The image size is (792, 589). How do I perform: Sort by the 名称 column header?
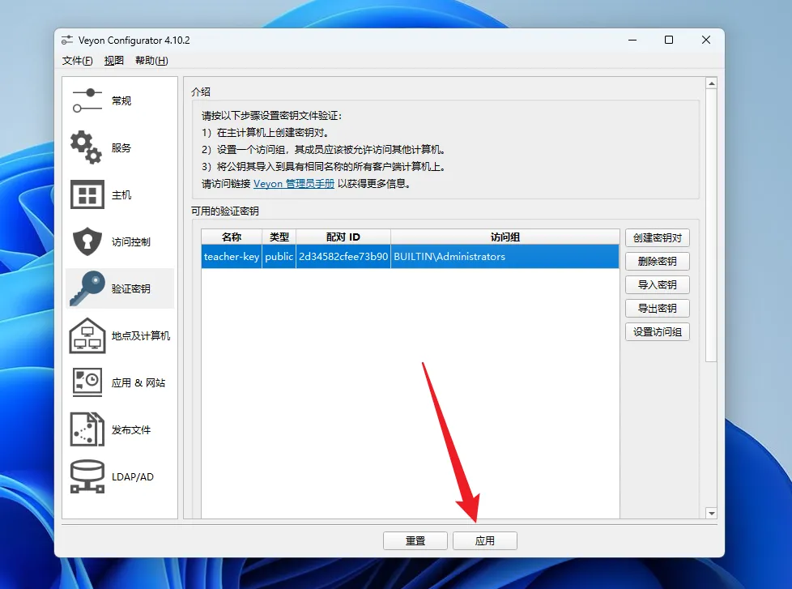(232, 237)
